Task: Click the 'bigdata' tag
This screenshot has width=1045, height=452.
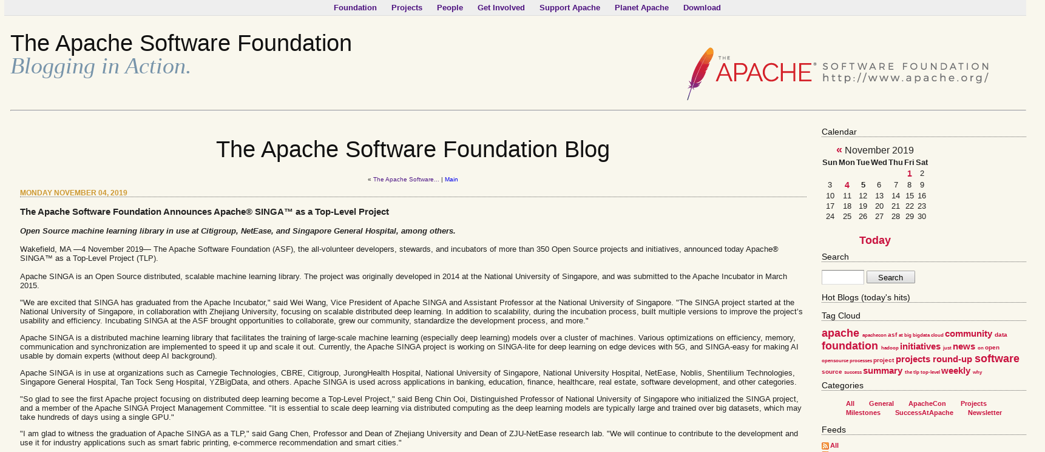Action: click(921, 336)
